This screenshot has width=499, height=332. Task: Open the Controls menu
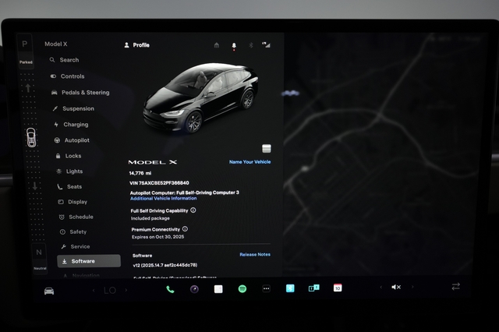pos(67,76)
